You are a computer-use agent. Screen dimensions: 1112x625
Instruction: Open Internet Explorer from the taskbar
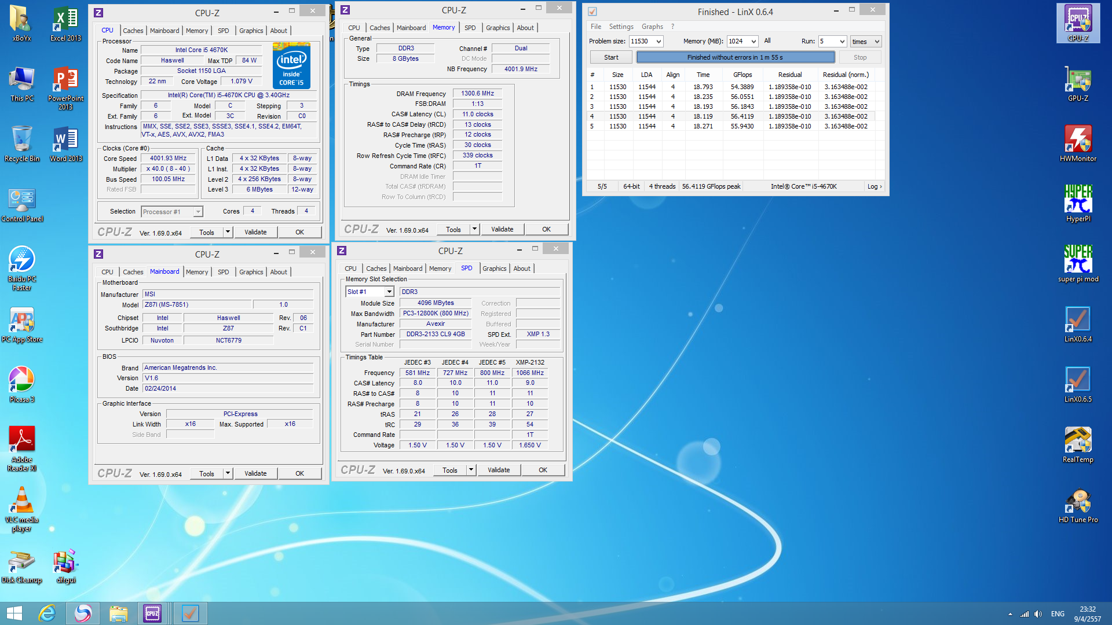(x=47, y=613)
